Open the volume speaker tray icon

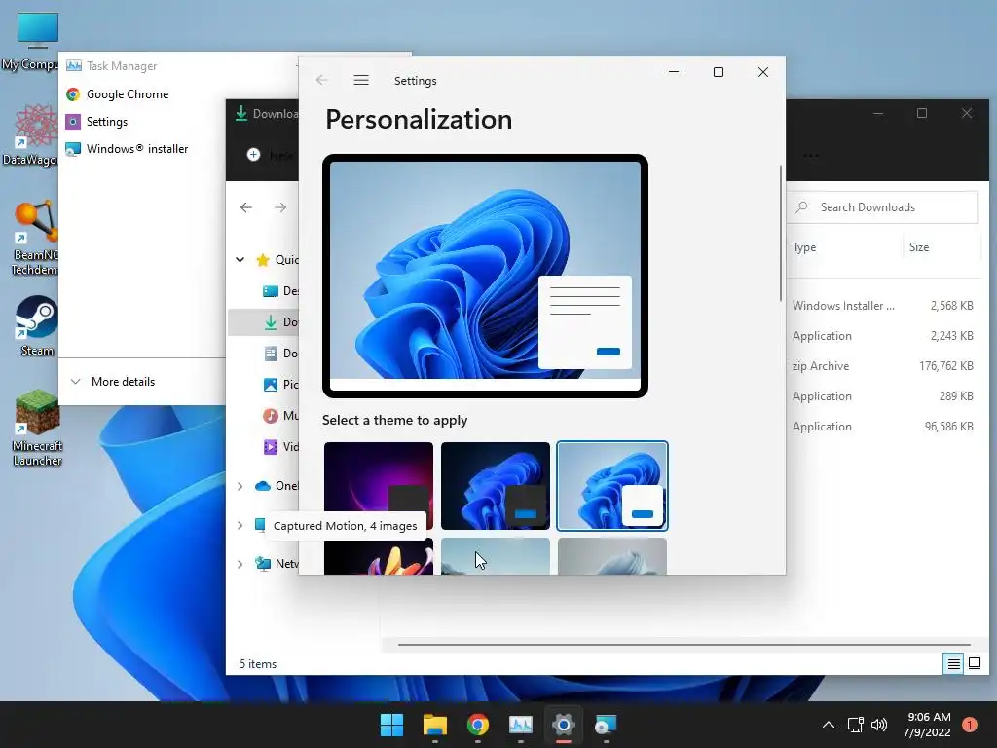[x=879, y=725]
